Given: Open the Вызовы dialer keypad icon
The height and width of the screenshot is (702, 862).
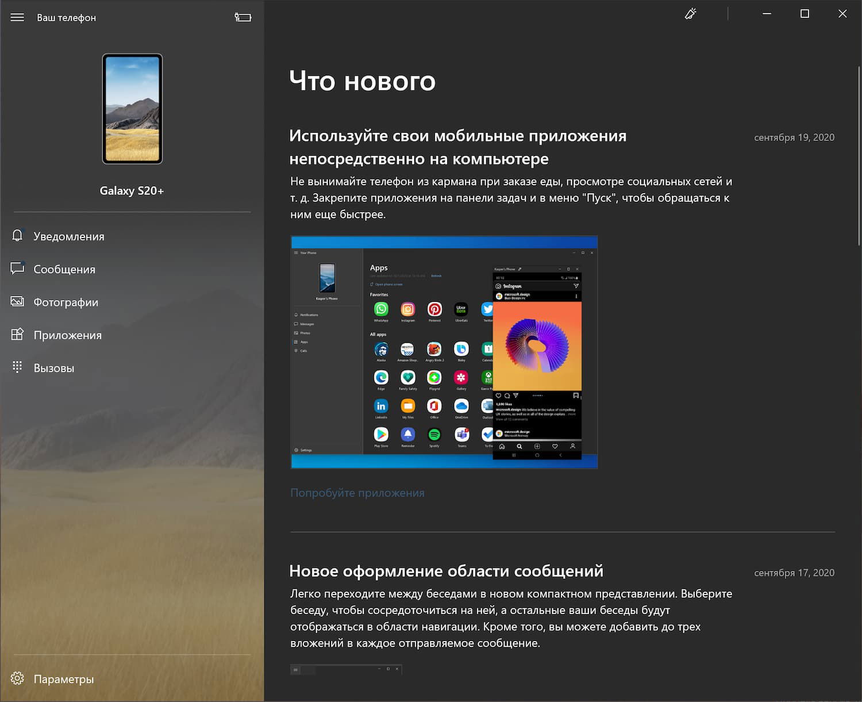Looking at the screenshot, I should point(17,367).
